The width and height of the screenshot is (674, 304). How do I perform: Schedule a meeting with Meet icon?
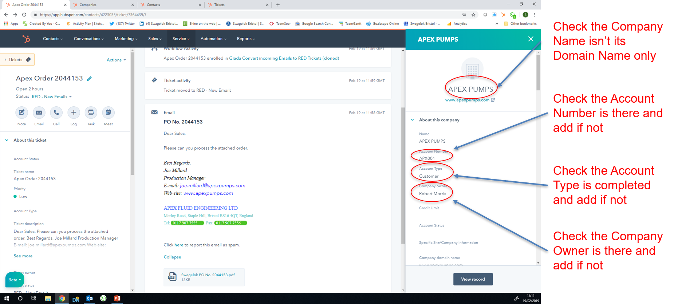pyautogui.click(x=108, y=112)
